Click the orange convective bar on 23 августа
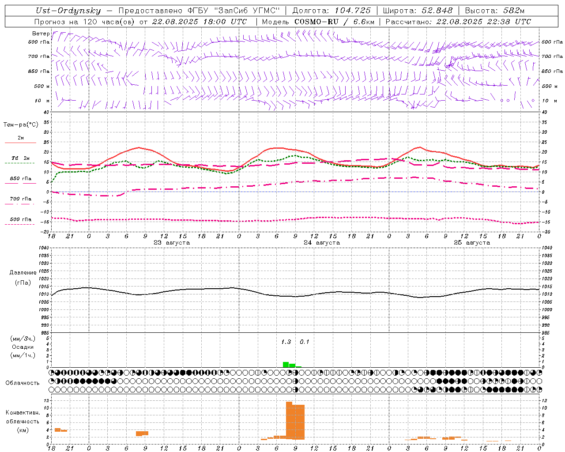This screenshot has height=452, width=565. 142,433
